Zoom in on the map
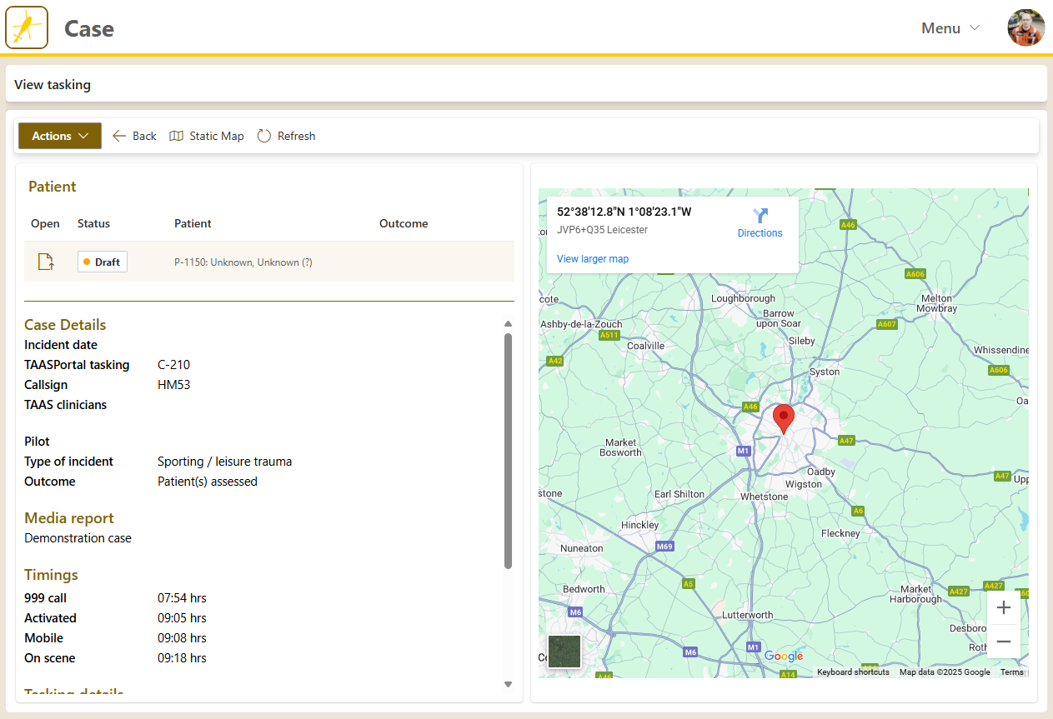The image size is (1053, 719). pos(1003,607)
